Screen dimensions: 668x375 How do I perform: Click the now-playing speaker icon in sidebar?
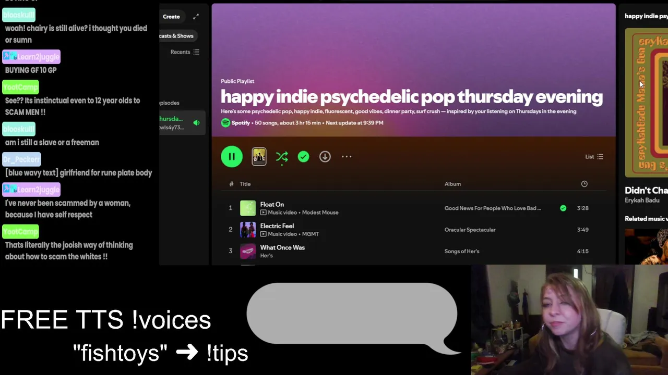tap(196, 123)
